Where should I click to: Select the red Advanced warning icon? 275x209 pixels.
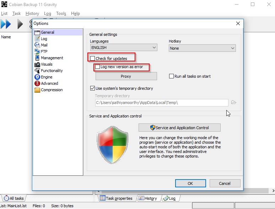(x=37, y=83)
